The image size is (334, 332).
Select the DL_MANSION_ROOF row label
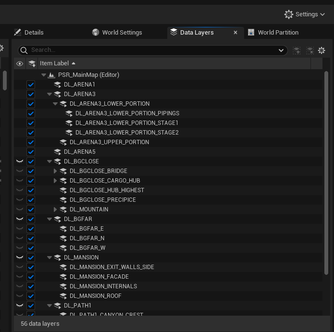point(96,296)
